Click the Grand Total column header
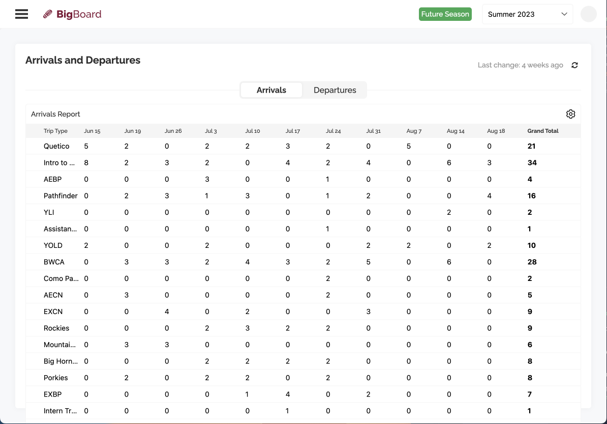This screenshot has width=607, height=424. click(x=542, y=131)
